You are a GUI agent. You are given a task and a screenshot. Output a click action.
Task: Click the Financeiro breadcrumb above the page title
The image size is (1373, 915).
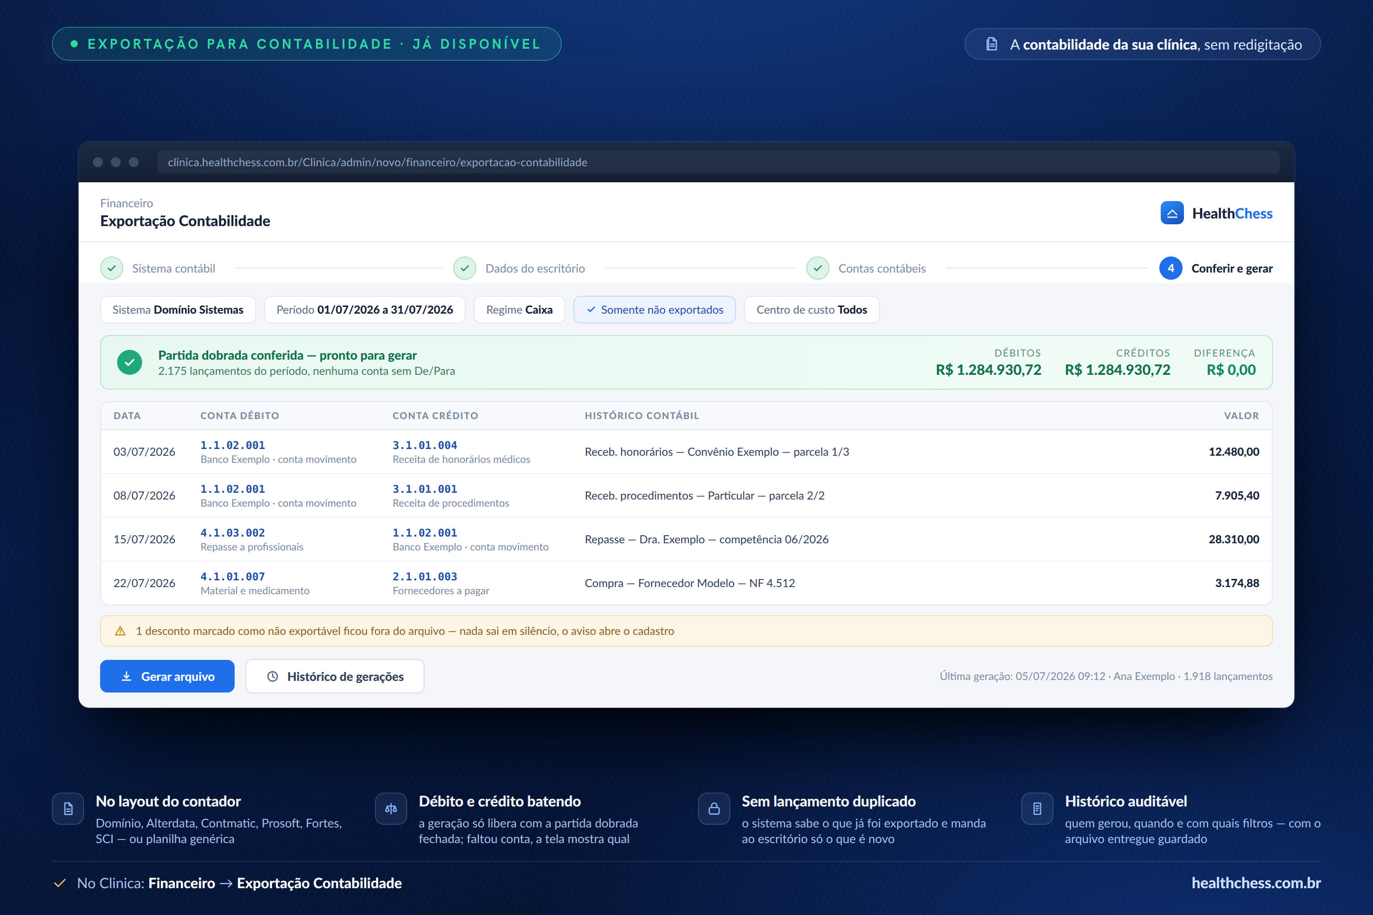pos(126,203)
